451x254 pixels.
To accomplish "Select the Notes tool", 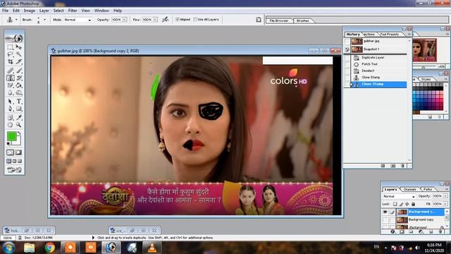I will pos(11,118).
